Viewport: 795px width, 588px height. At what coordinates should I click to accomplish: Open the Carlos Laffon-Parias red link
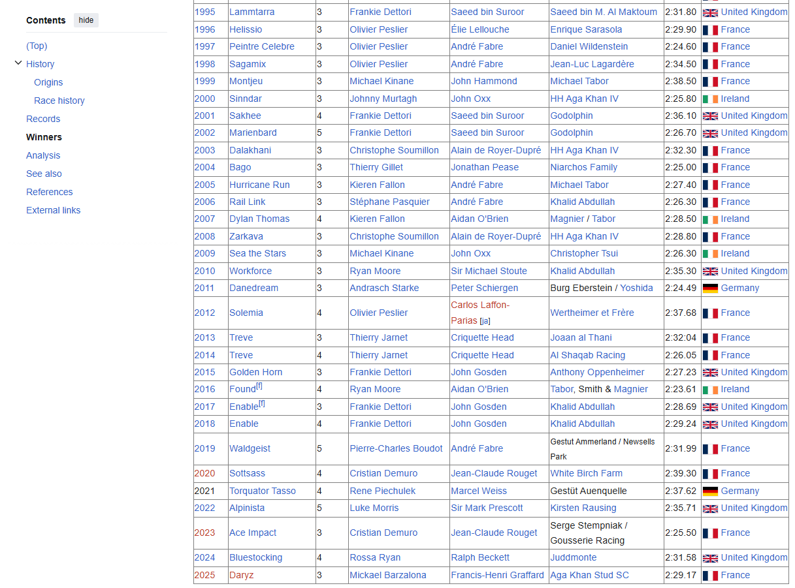pyautogui.click(x=480, y=313)
